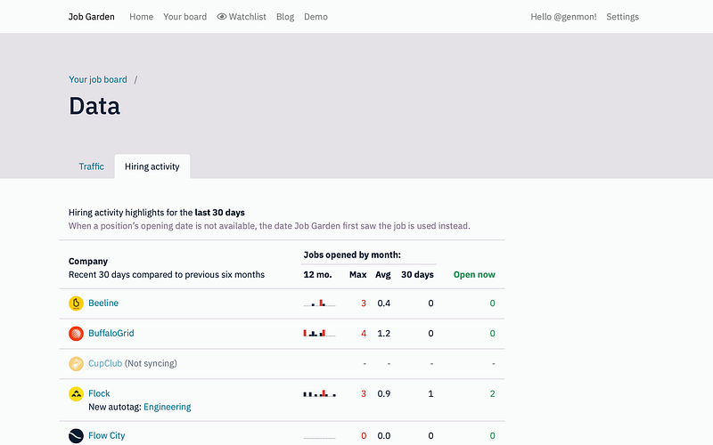Go to Home in the top navigation
This screenshot has height=445, width=713.
coord(141,17)
